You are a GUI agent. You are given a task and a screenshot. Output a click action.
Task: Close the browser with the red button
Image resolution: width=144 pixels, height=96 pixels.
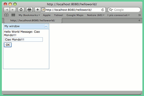tap(5, 4)
